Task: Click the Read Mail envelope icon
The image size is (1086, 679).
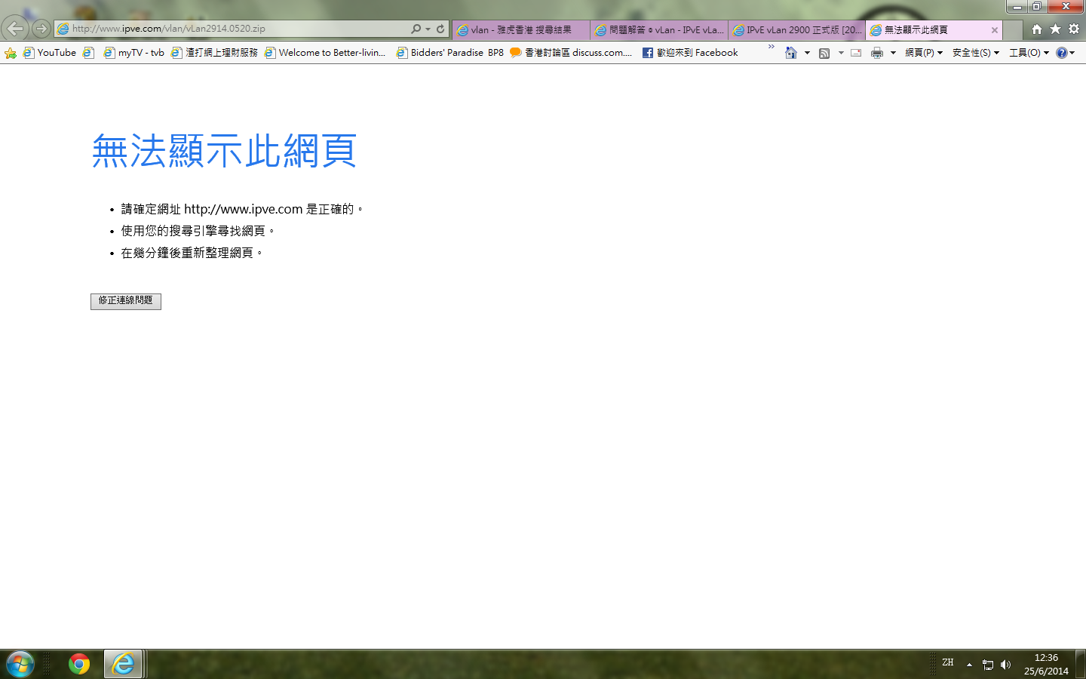Action: click(x=856, y=53)
